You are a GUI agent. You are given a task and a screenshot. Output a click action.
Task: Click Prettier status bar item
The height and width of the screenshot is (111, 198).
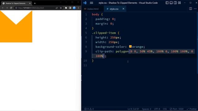tap(192, 109)
